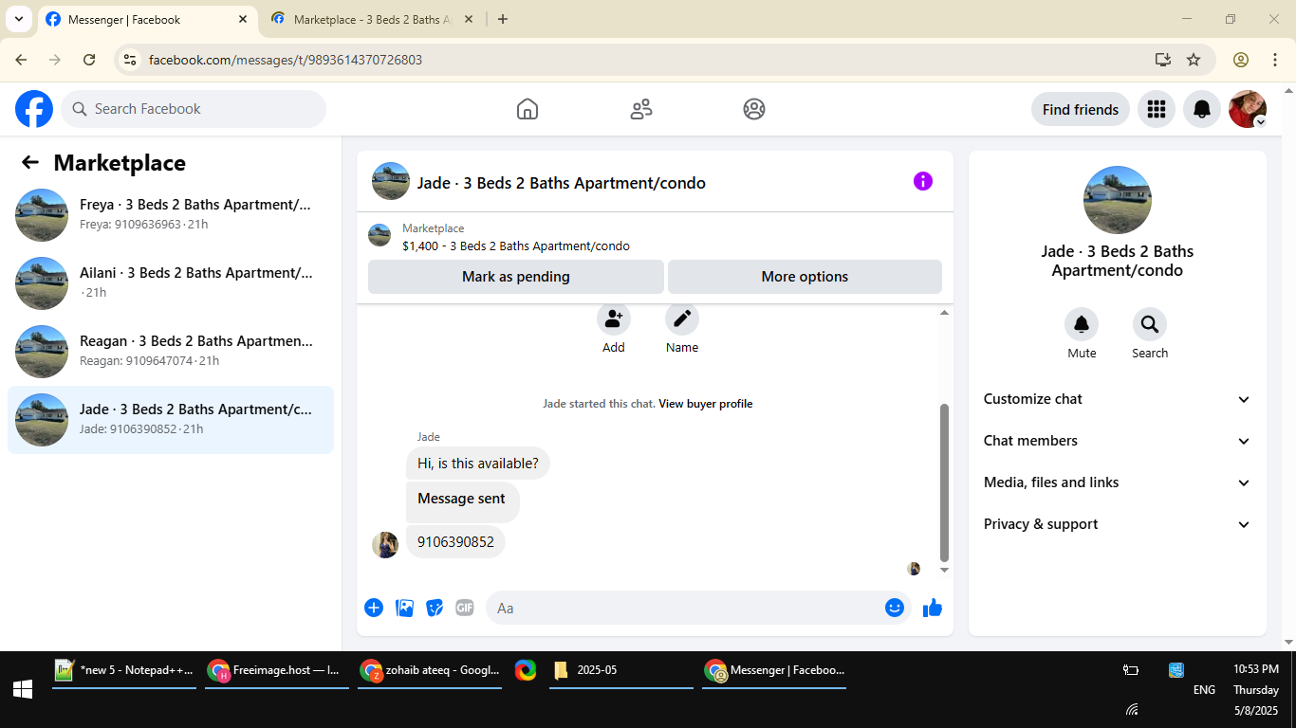Open the $1,400 Marketplace listing link
Viewport: 1296px width, 728px height.
(x=516, y=246)
